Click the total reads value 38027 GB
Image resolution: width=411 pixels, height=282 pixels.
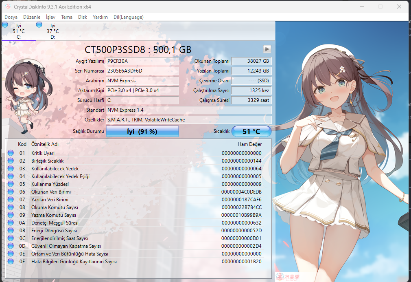coord(251,61)
